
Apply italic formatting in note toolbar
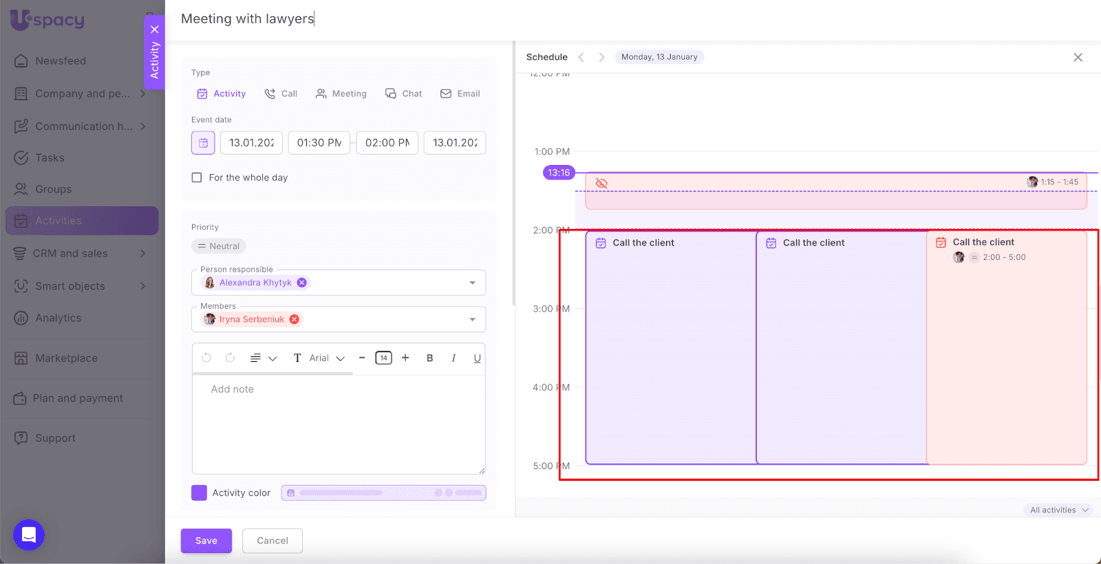tap(453, 358)
